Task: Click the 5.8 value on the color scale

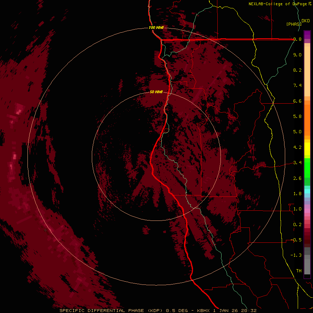Action: pyautogui.click(x=297, y=117)
